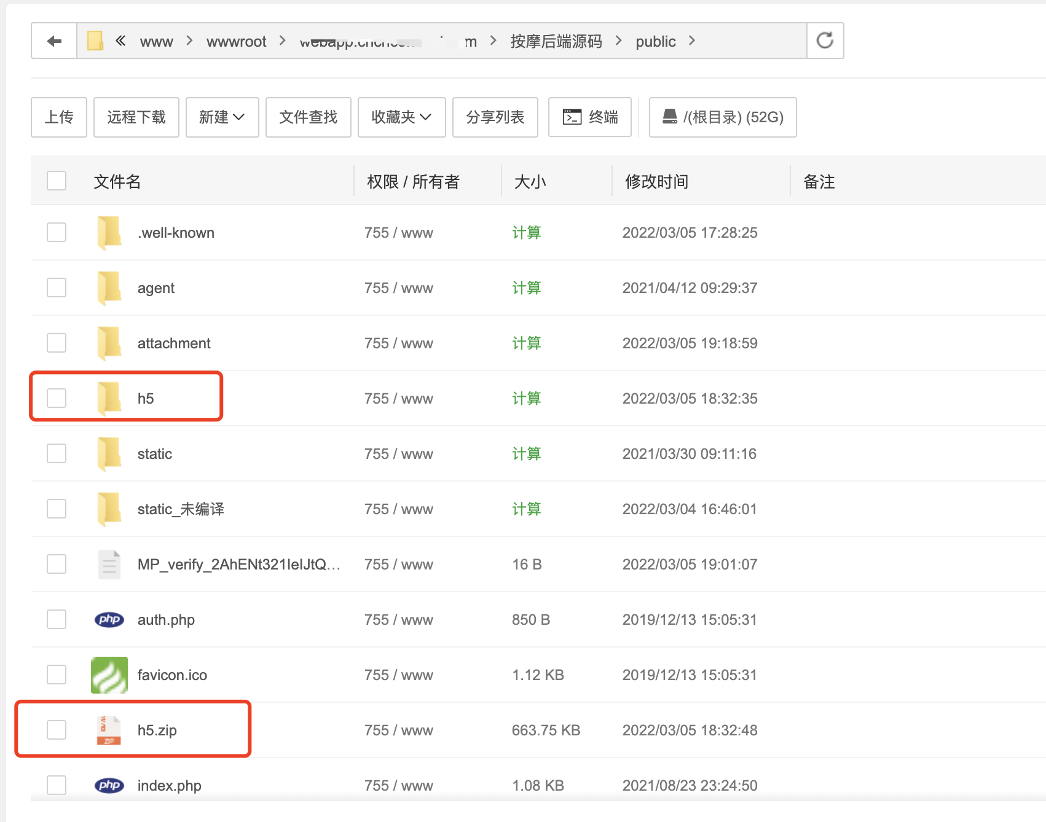Click the back arrow navigation icon

[54, 41]
